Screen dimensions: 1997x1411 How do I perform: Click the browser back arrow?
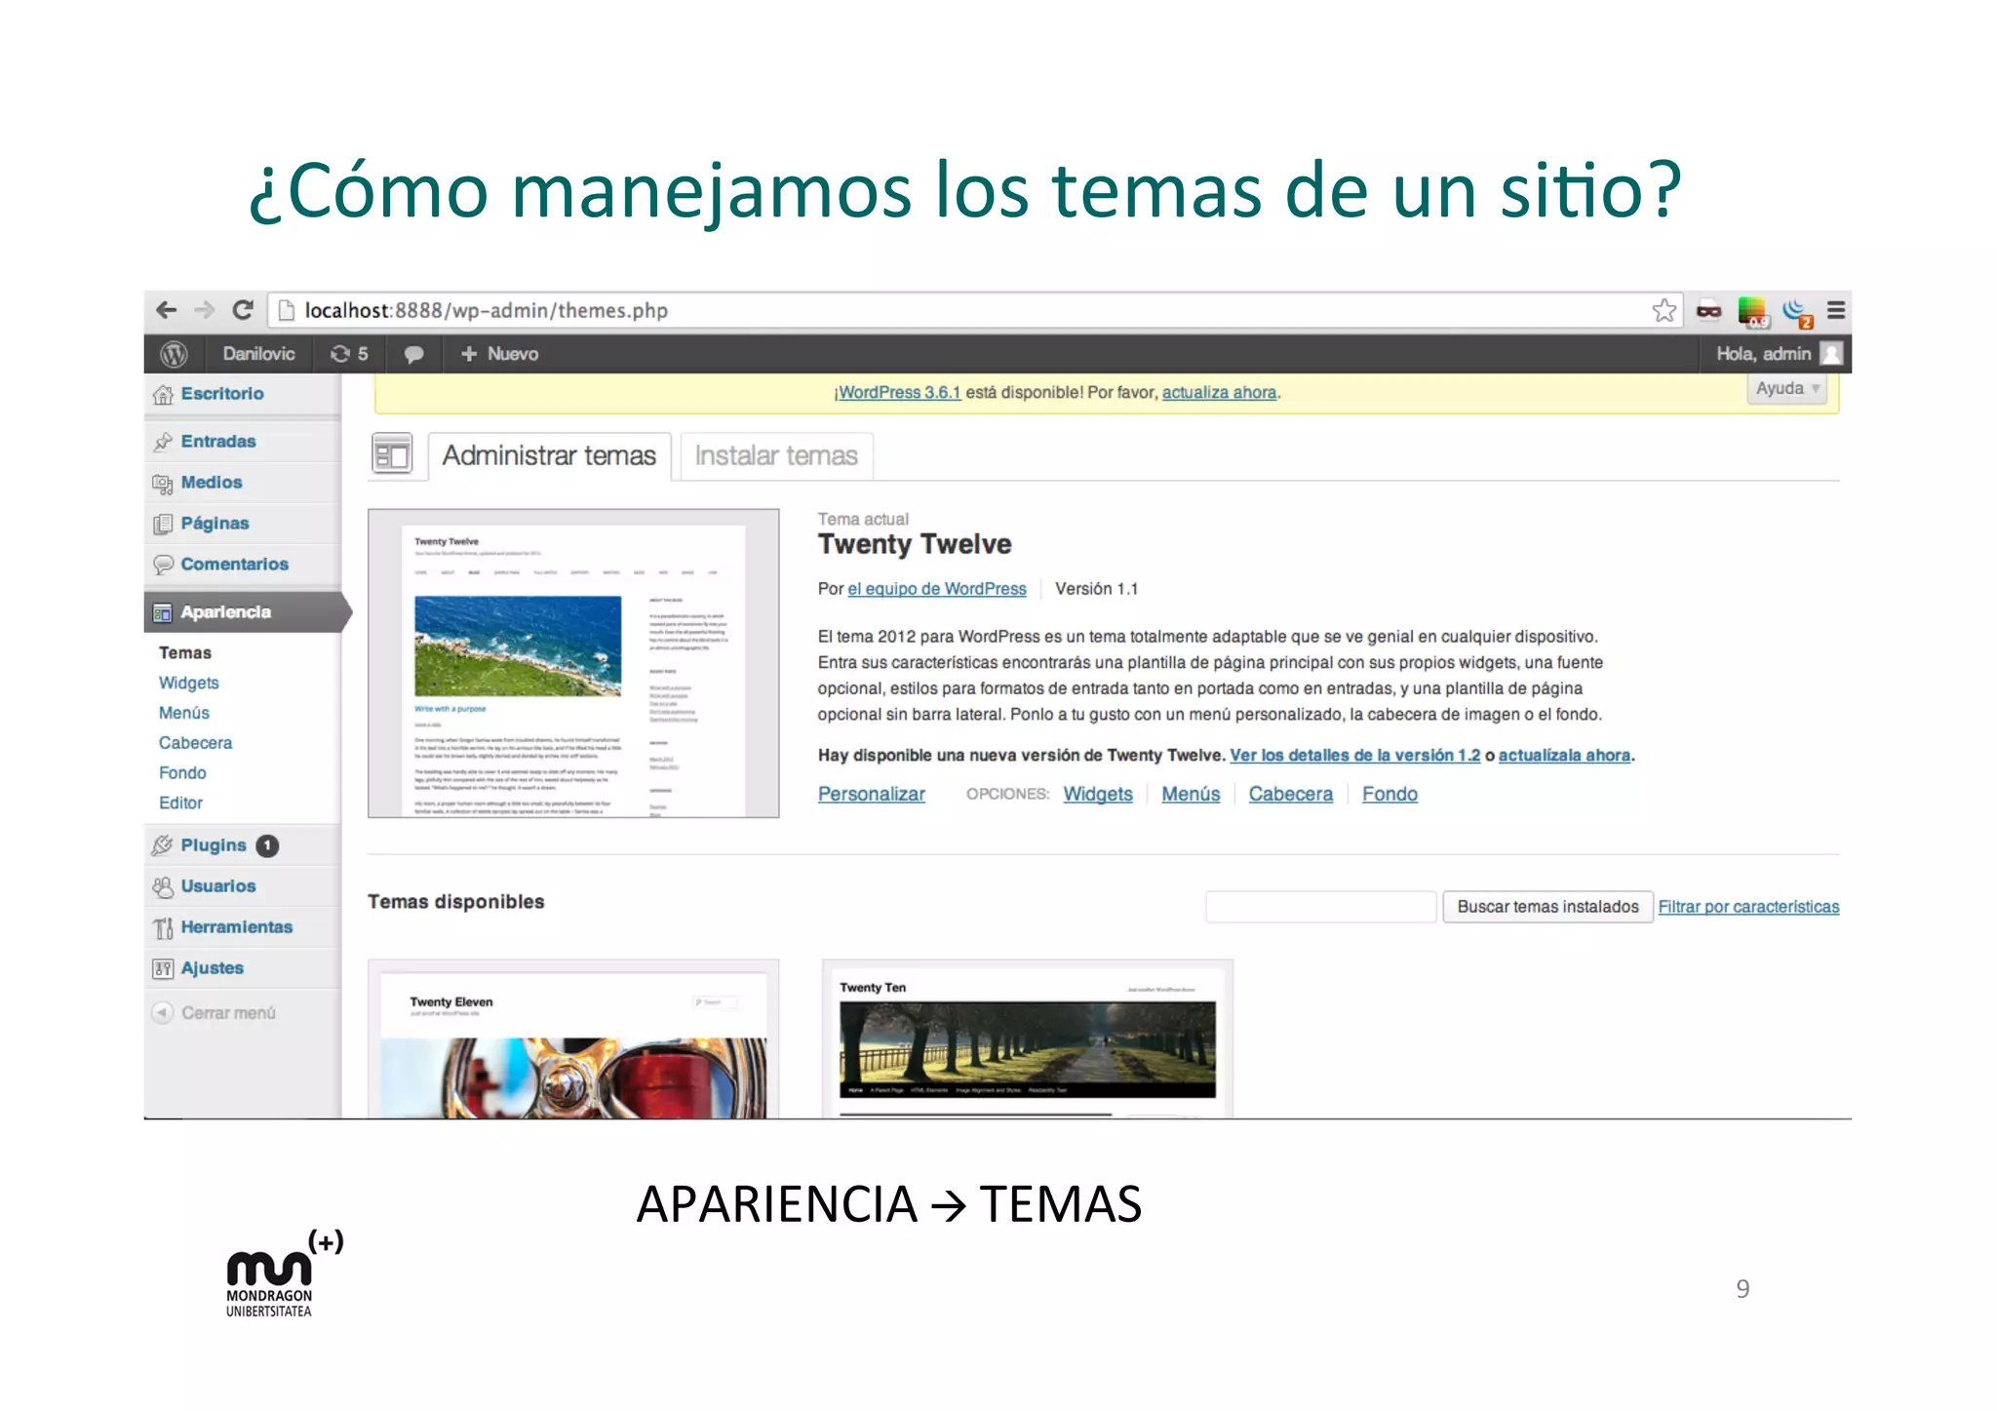pyautogui.click(x=166, y=310)
